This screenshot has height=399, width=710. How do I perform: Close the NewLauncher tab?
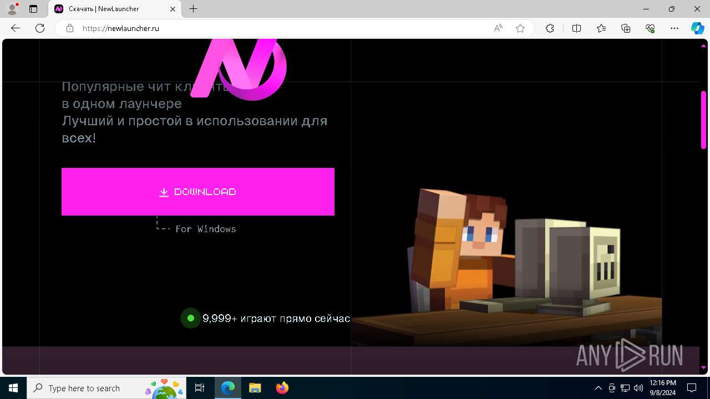[173, 9]
